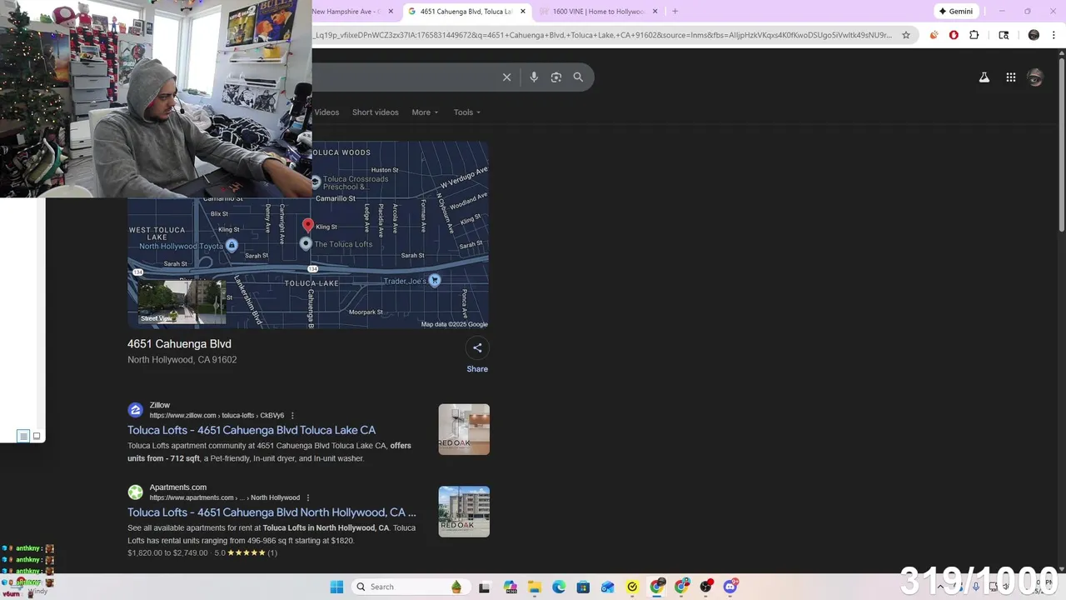
Task: Click The Toluca Lofts map marker
Action: (x=306, y=243)
